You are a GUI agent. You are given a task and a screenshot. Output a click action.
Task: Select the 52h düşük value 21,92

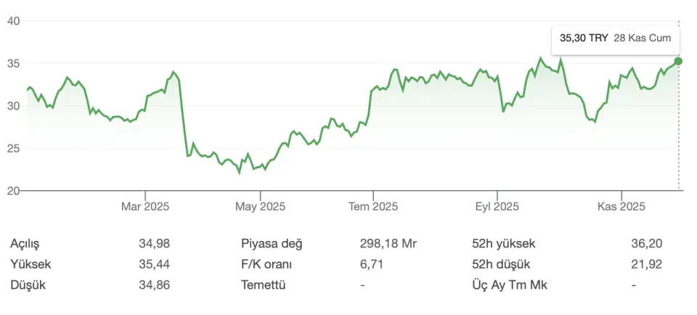(x=646, y=264)
